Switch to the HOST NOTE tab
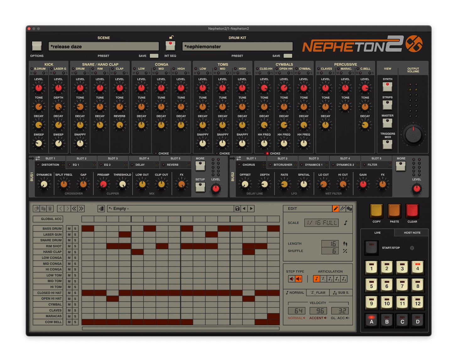The height and width of the screenshot is (362, 457). coord(412,233)
